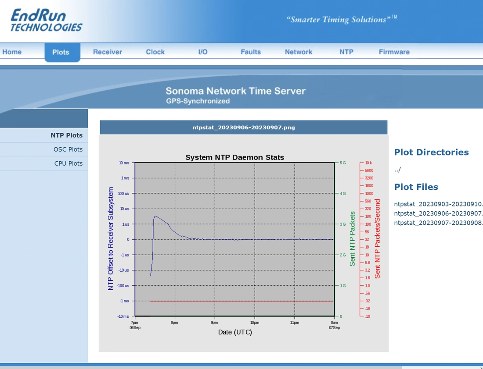Click the 5 G green axis value
Screen dimensions: 483x369
pyautogui.click(x=343, y=163)
